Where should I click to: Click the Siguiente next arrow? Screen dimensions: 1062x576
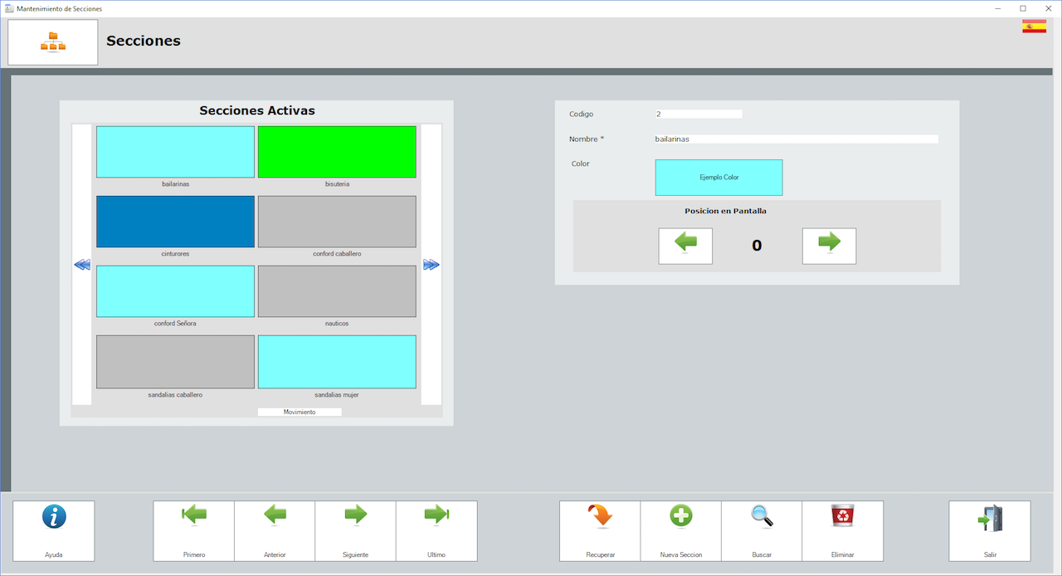[355, 516]
